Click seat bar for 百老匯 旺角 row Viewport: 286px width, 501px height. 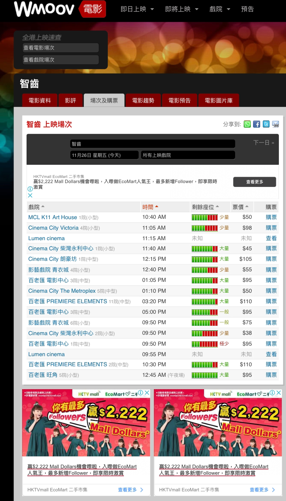tap(205, 375)
